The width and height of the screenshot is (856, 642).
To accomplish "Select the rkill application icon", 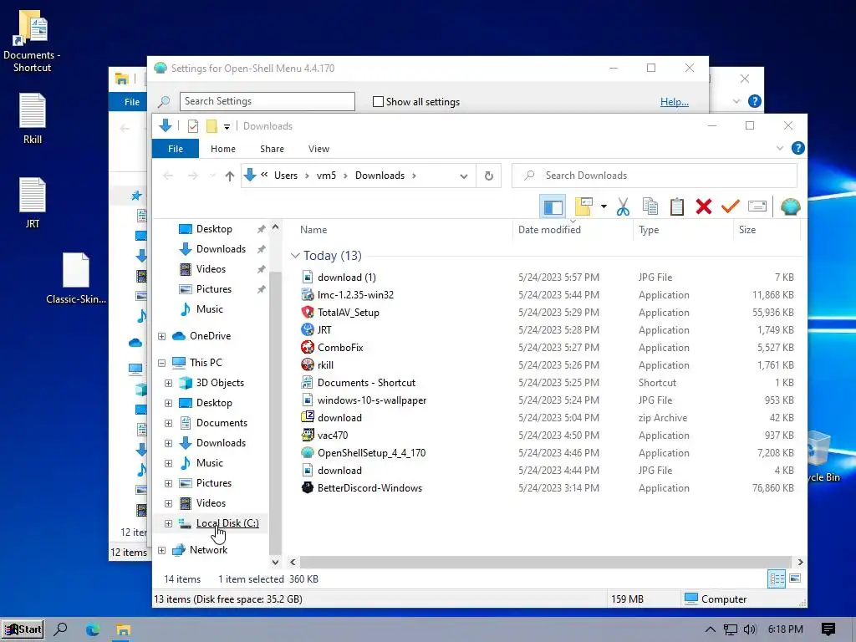I will [308, 364].
